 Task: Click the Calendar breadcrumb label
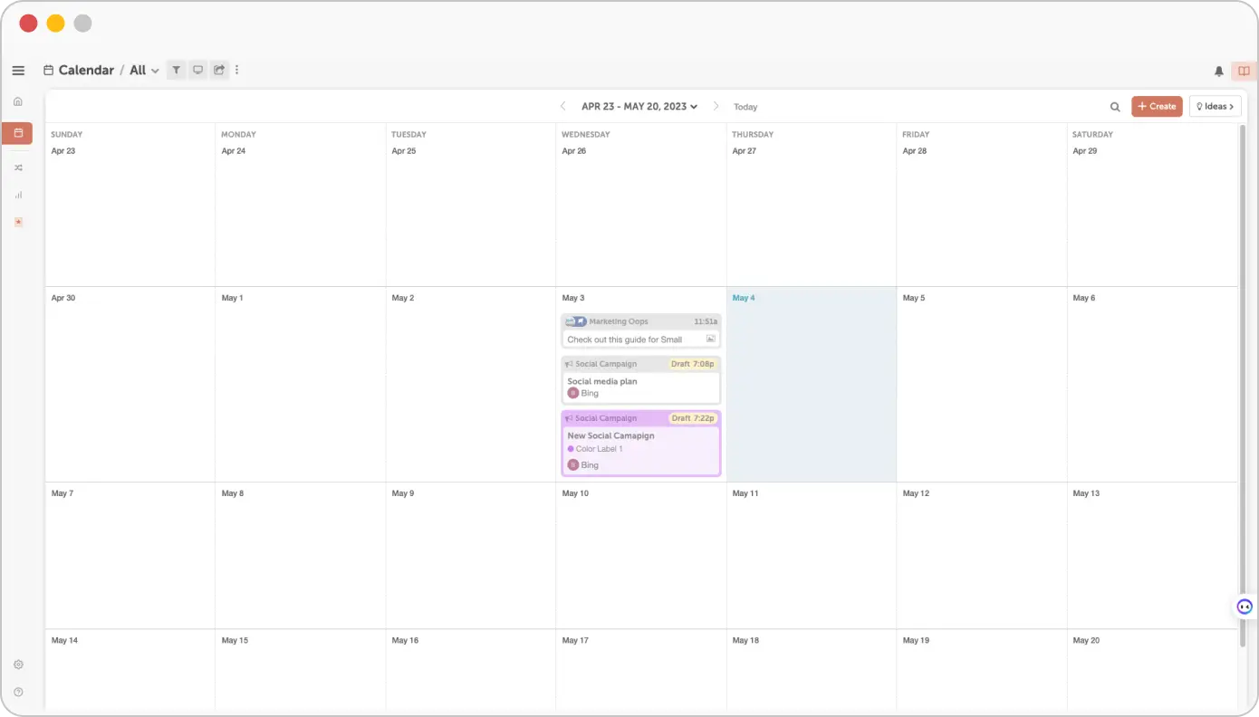pyautogui.click(x=85, y=70)
